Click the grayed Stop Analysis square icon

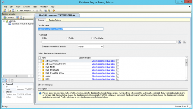click(x=33, y=11)
